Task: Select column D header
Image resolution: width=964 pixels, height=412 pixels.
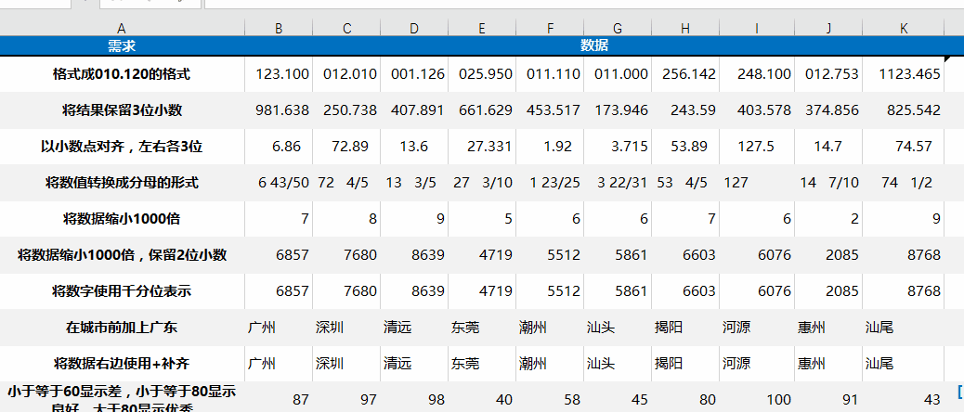Action: point(414,28)
